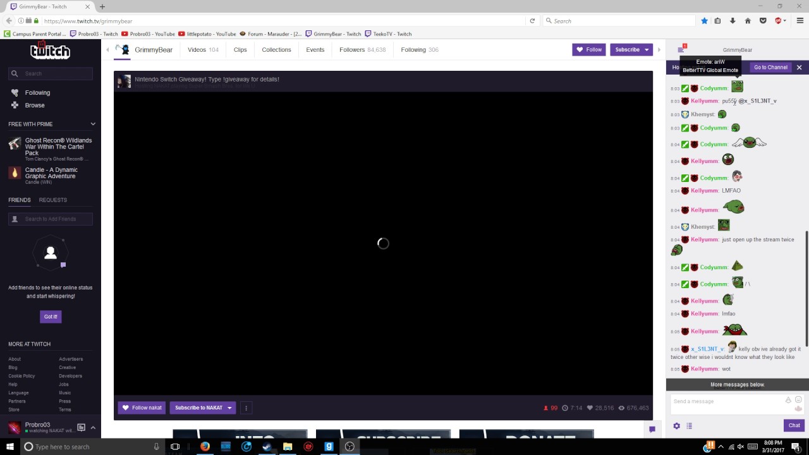Click the bits cheer icon in chat input

coord(788,400)
